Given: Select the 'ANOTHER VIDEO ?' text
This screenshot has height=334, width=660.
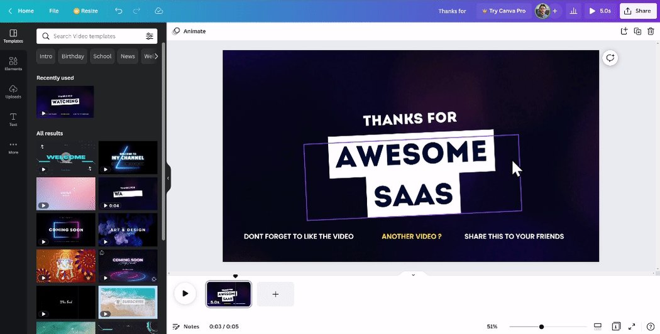Looking at the screenshot, I should pyautogui.click(x=412, y=237).
